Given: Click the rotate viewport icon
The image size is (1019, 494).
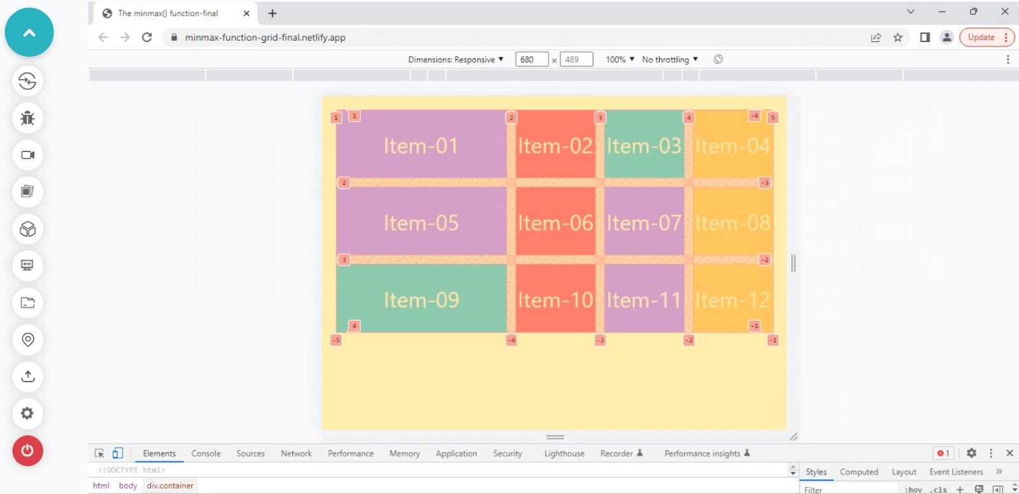Looking at the screenshot, I should pyautogui.click(x=718, y=59).
